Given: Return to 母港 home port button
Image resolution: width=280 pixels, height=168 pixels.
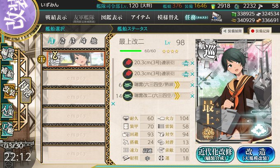Looking at the screenshot, I should (26, 90).
